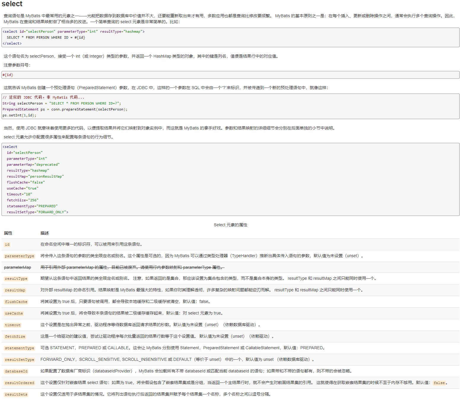Click the 'select' page heading

point(12,4)
